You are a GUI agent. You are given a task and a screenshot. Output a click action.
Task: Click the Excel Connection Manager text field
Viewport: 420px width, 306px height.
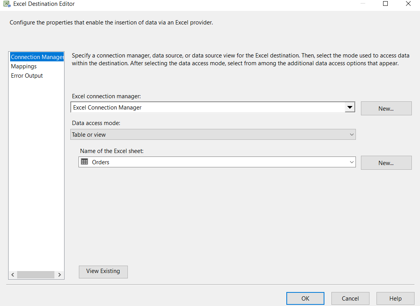click(207, 108)
